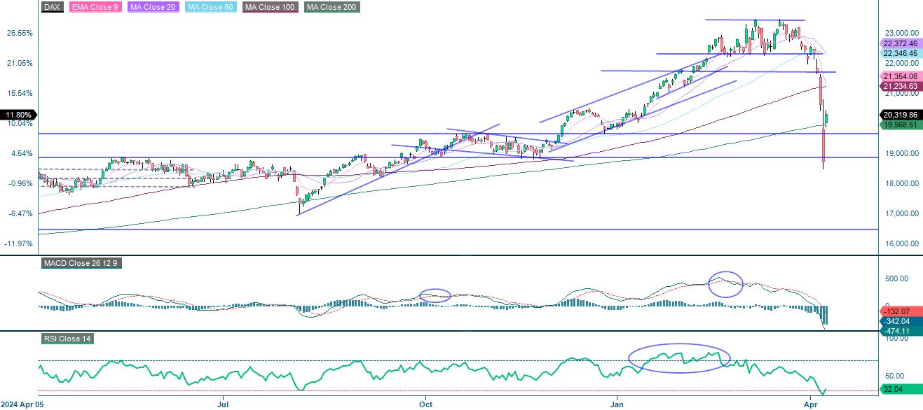Select the green 19,968.51 price marker
This screenshot has height=410, width=923.
(900, 125)
